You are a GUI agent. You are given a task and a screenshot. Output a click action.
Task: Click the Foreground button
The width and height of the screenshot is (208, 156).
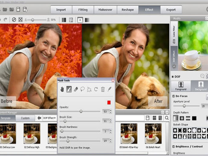pos(181,86)
